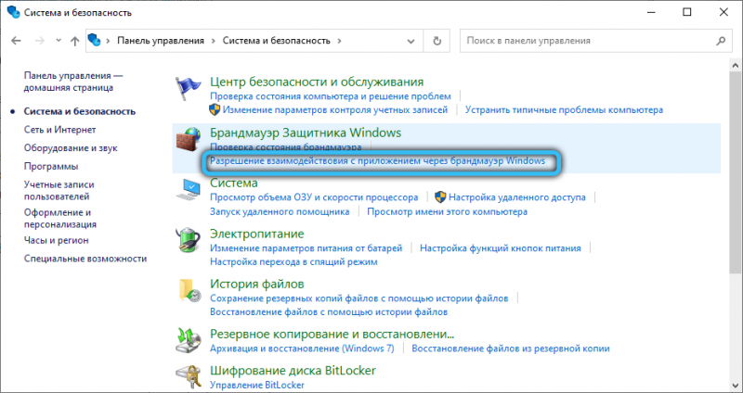Select Панель управления in the breadcrumb
This screenshot has width=743, height=393.
pyautogui.click(x=161, y=41)
